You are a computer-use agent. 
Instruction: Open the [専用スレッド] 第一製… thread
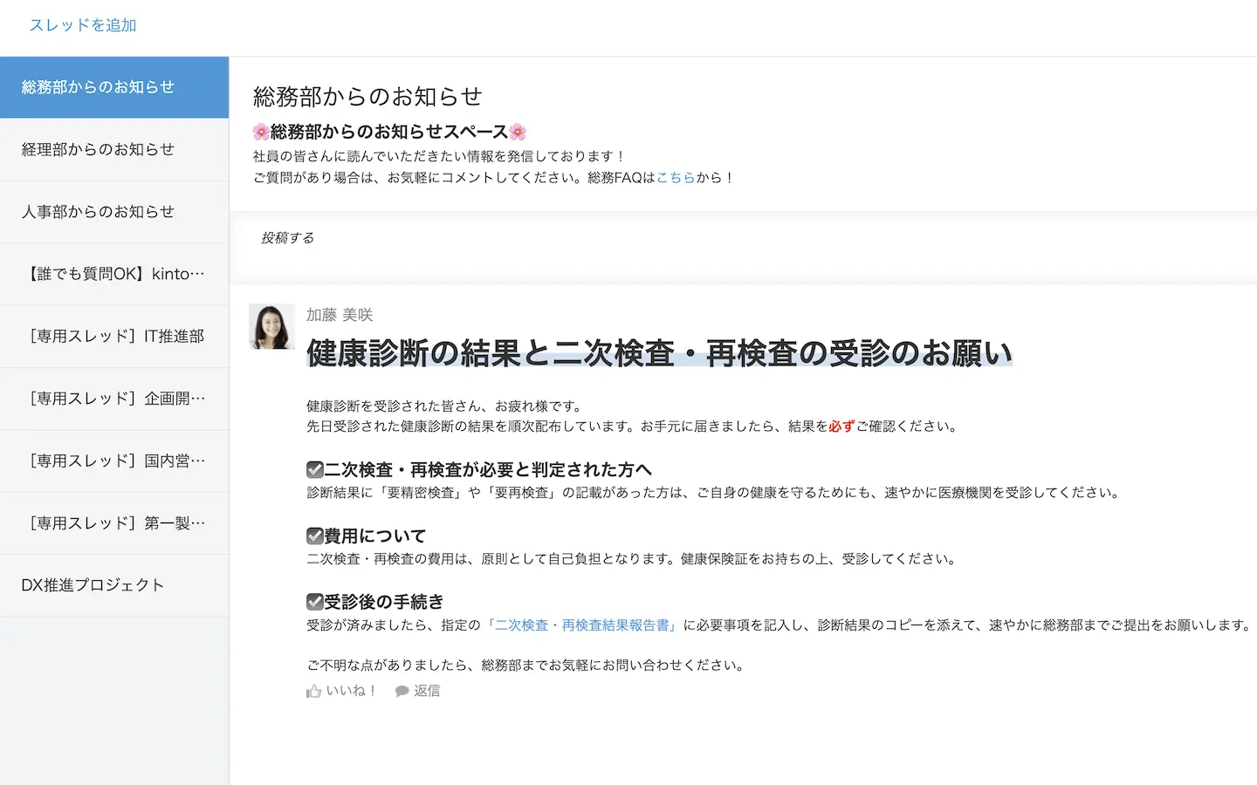pyautogui.click(x=114, y=523)
